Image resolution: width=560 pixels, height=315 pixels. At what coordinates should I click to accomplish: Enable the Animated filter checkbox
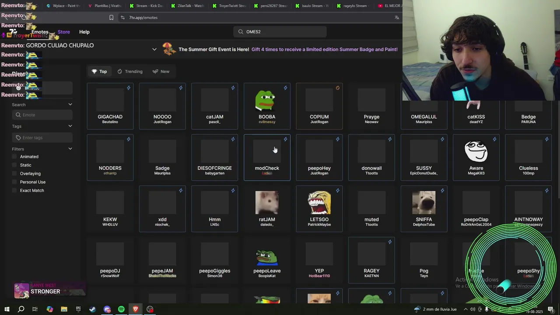14,157
